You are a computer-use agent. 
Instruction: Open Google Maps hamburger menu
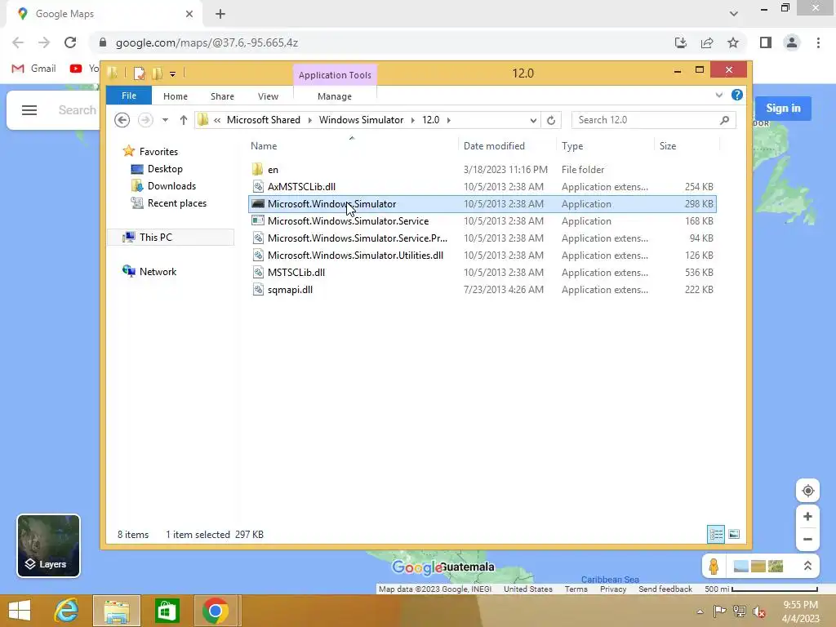[x=29, y=110]
